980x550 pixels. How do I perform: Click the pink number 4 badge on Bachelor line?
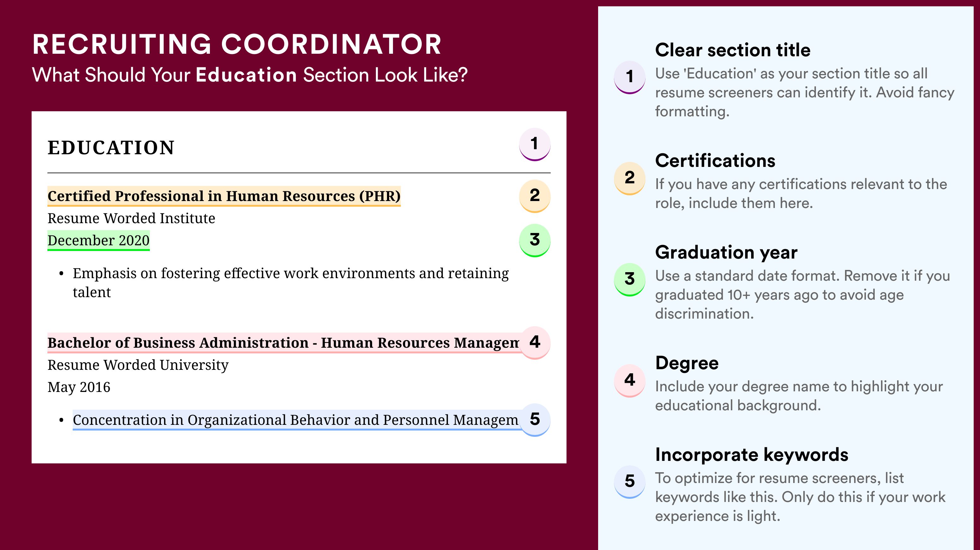click(535, 342)
